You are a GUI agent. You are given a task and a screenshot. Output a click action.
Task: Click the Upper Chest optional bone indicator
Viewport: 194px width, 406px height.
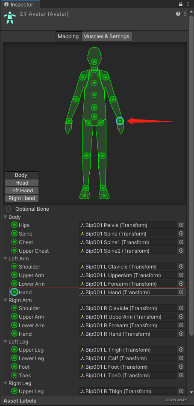15,251
